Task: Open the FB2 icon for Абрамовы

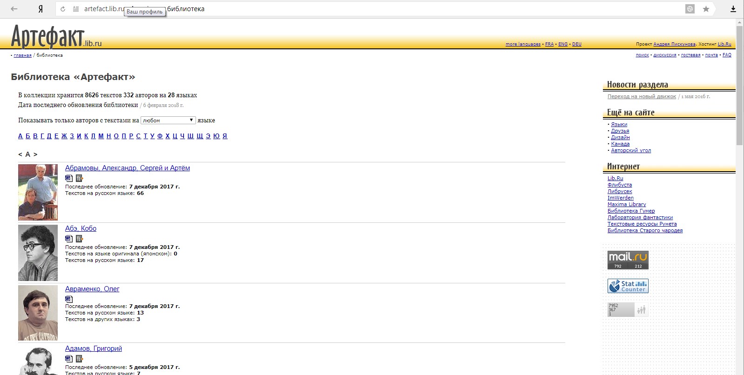Action: tap(79, 178)
